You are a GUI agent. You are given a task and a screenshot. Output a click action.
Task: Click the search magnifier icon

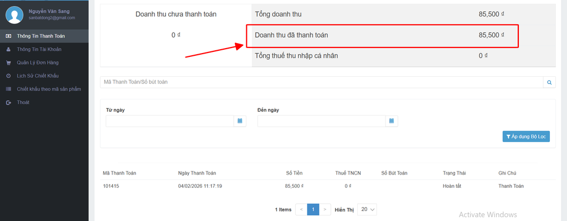[549, 82]
